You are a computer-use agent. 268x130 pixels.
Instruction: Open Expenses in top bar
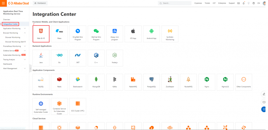pyautogui.click(x=198, y=3)
